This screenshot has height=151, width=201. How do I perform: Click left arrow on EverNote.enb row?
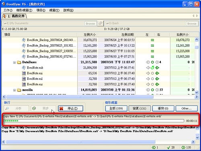[148, 68]
